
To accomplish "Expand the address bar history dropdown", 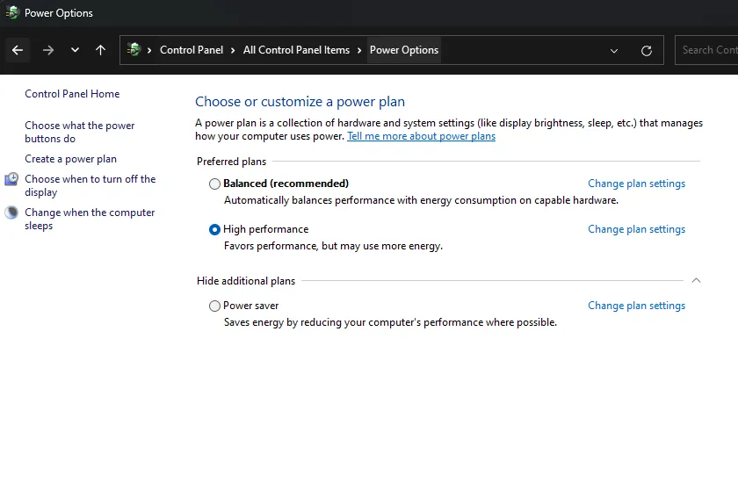I will (614, 51).
